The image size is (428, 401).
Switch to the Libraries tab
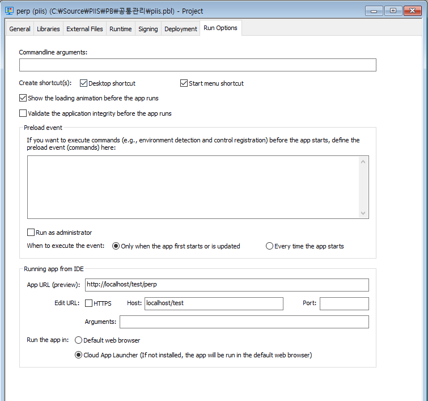coord(48,29)
